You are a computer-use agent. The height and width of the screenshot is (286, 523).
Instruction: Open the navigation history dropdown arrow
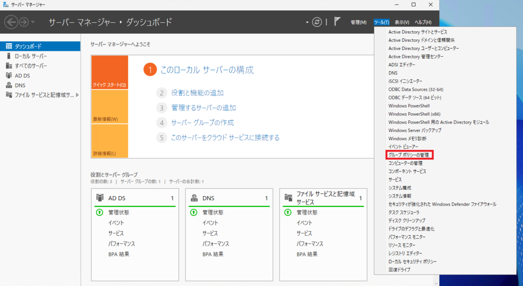coord(33,22)
